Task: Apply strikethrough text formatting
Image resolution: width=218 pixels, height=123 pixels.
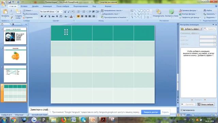Action: coord(53,16)
